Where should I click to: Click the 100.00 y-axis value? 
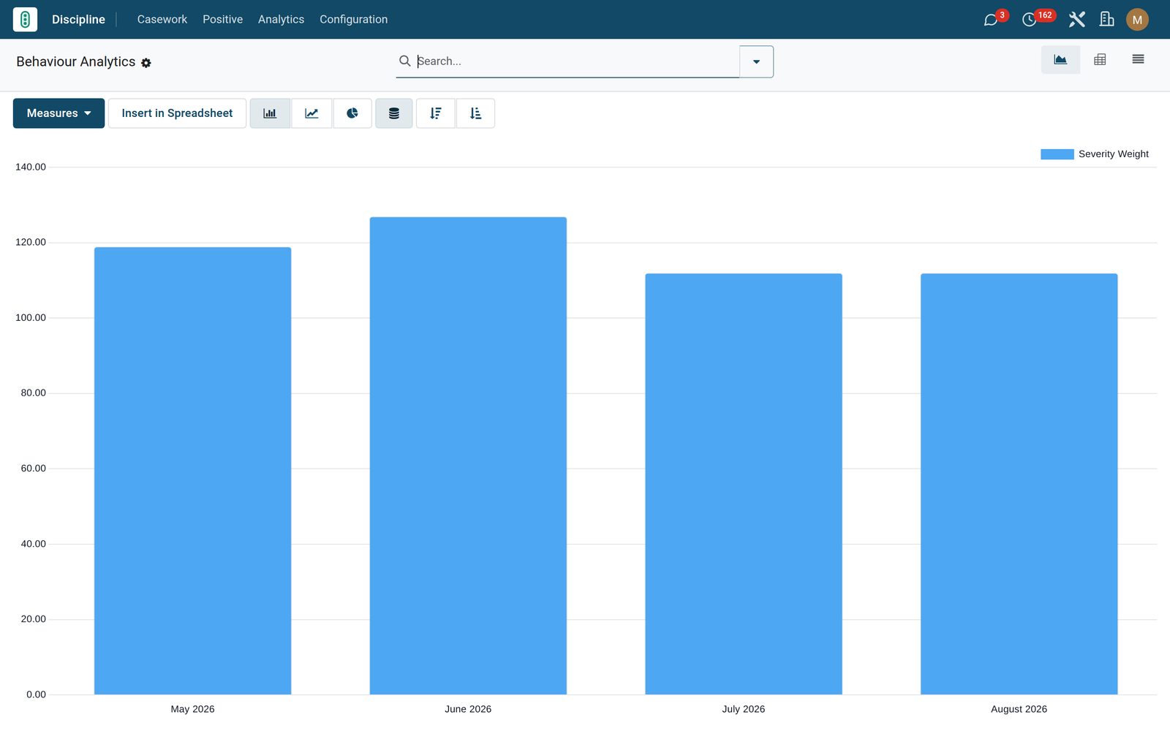click(31, 318)
